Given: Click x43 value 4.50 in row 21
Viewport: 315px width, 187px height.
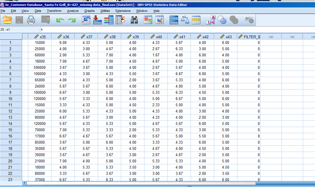Looking at the screenshot, I should click(225, 167).
